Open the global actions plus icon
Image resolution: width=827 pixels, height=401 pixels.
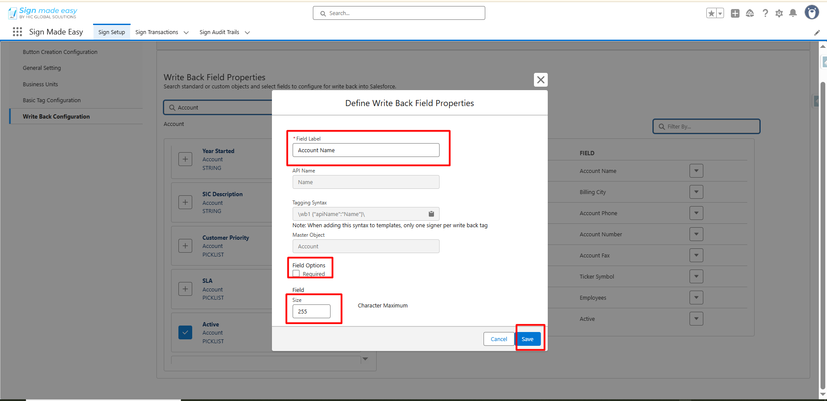735,13
